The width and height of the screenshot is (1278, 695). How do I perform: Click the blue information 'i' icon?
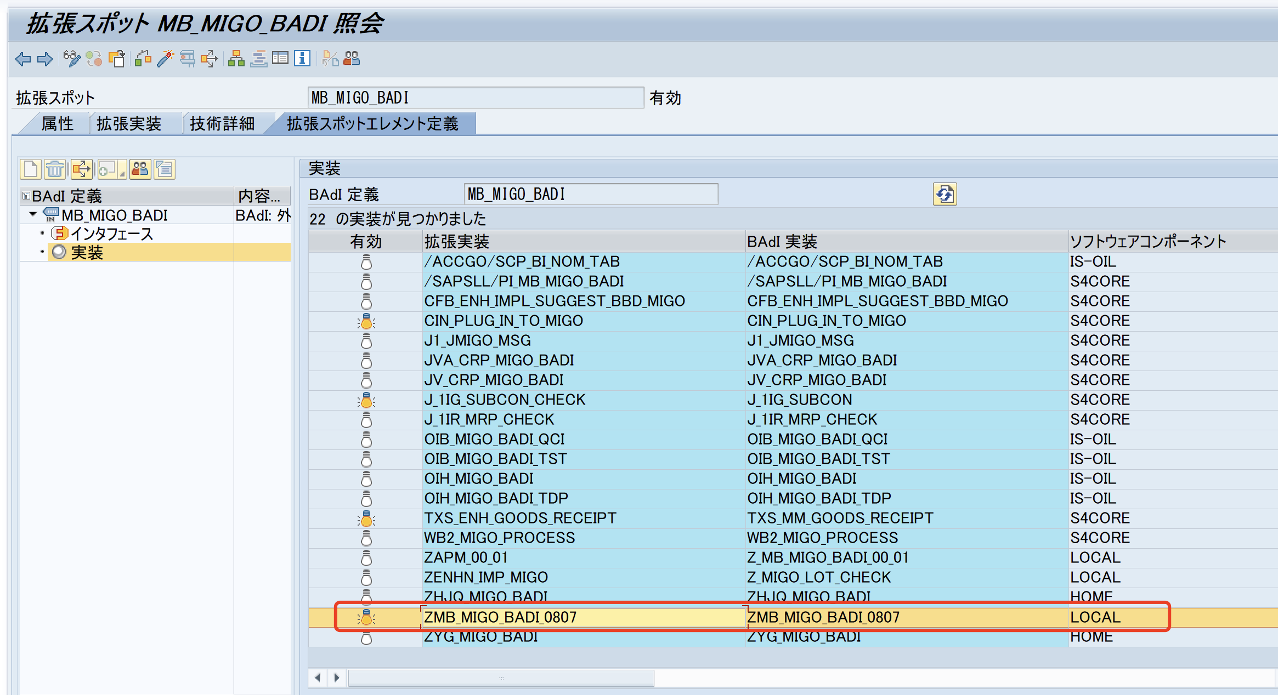click(x=302, y=59)
